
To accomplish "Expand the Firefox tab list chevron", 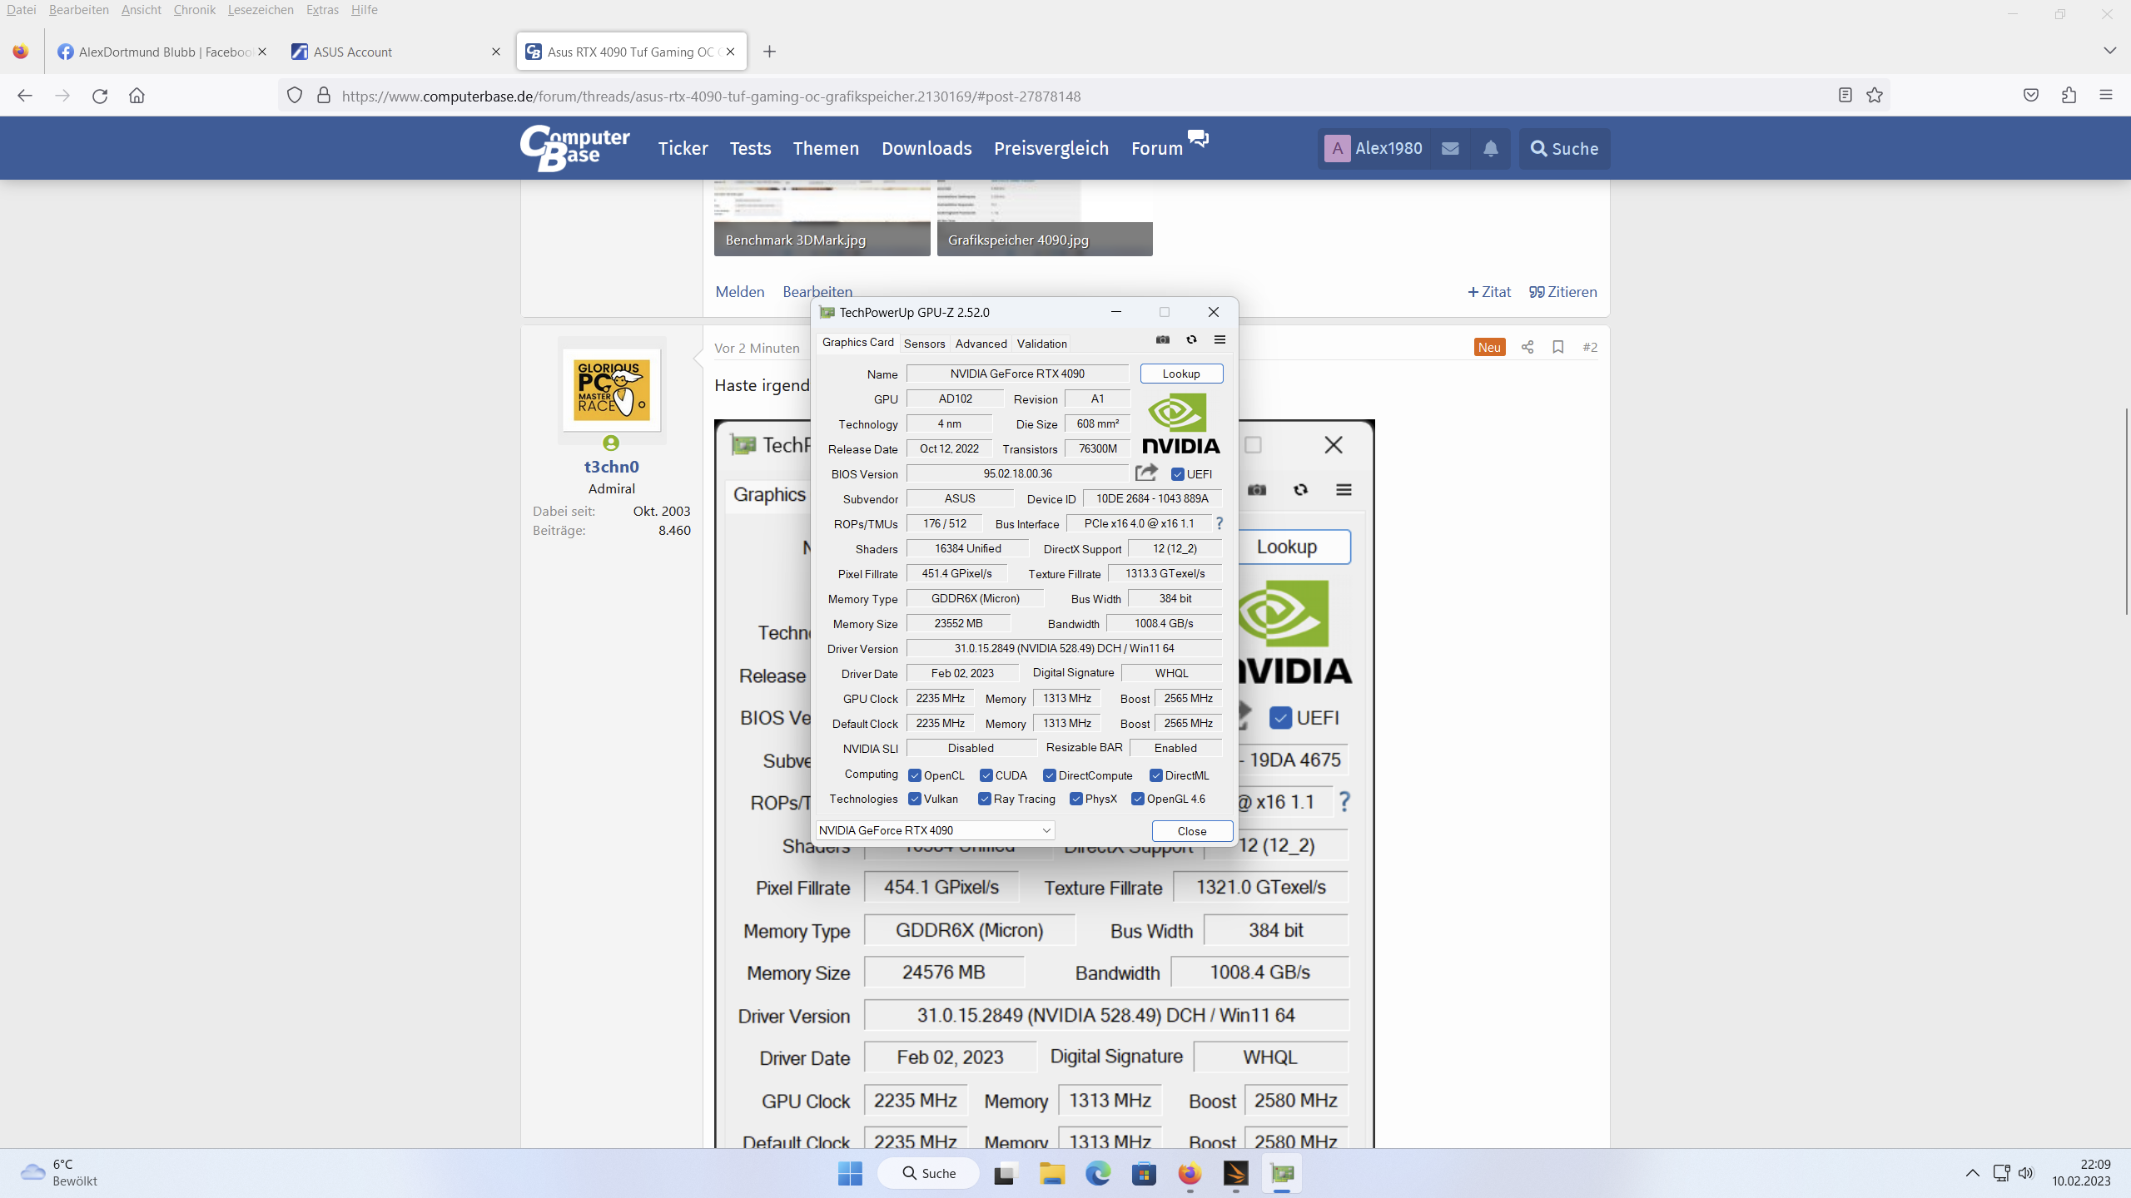I will point(2109,51).
